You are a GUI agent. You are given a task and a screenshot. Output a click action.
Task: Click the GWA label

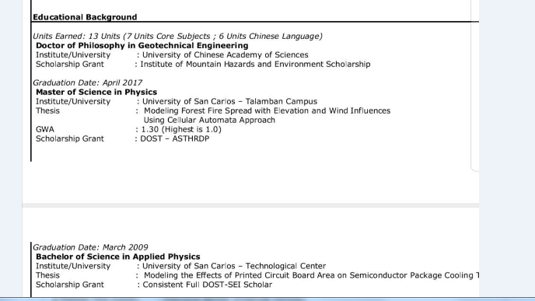tap(45, 129)
